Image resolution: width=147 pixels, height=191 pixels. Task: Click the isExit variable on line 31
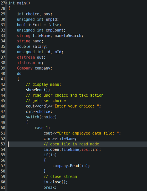tap(35, 25)
